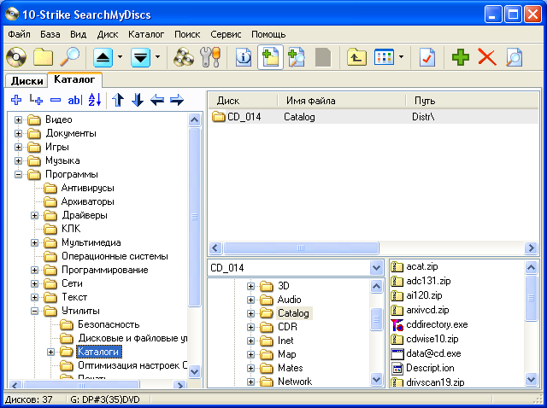Viewport: 547px width, 408px height.
Task: Click the magnifier search icon
Action: (69, 57)
